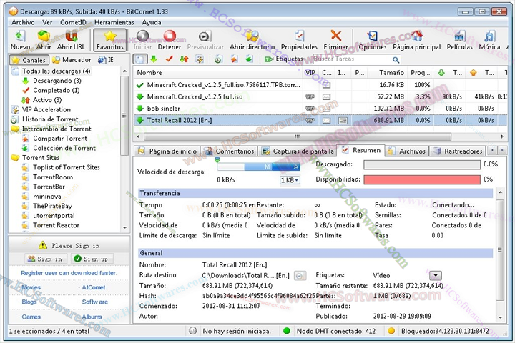The image size is (515, 343).
Task: Open the Movies link
Action: click(x=31, y=287)
